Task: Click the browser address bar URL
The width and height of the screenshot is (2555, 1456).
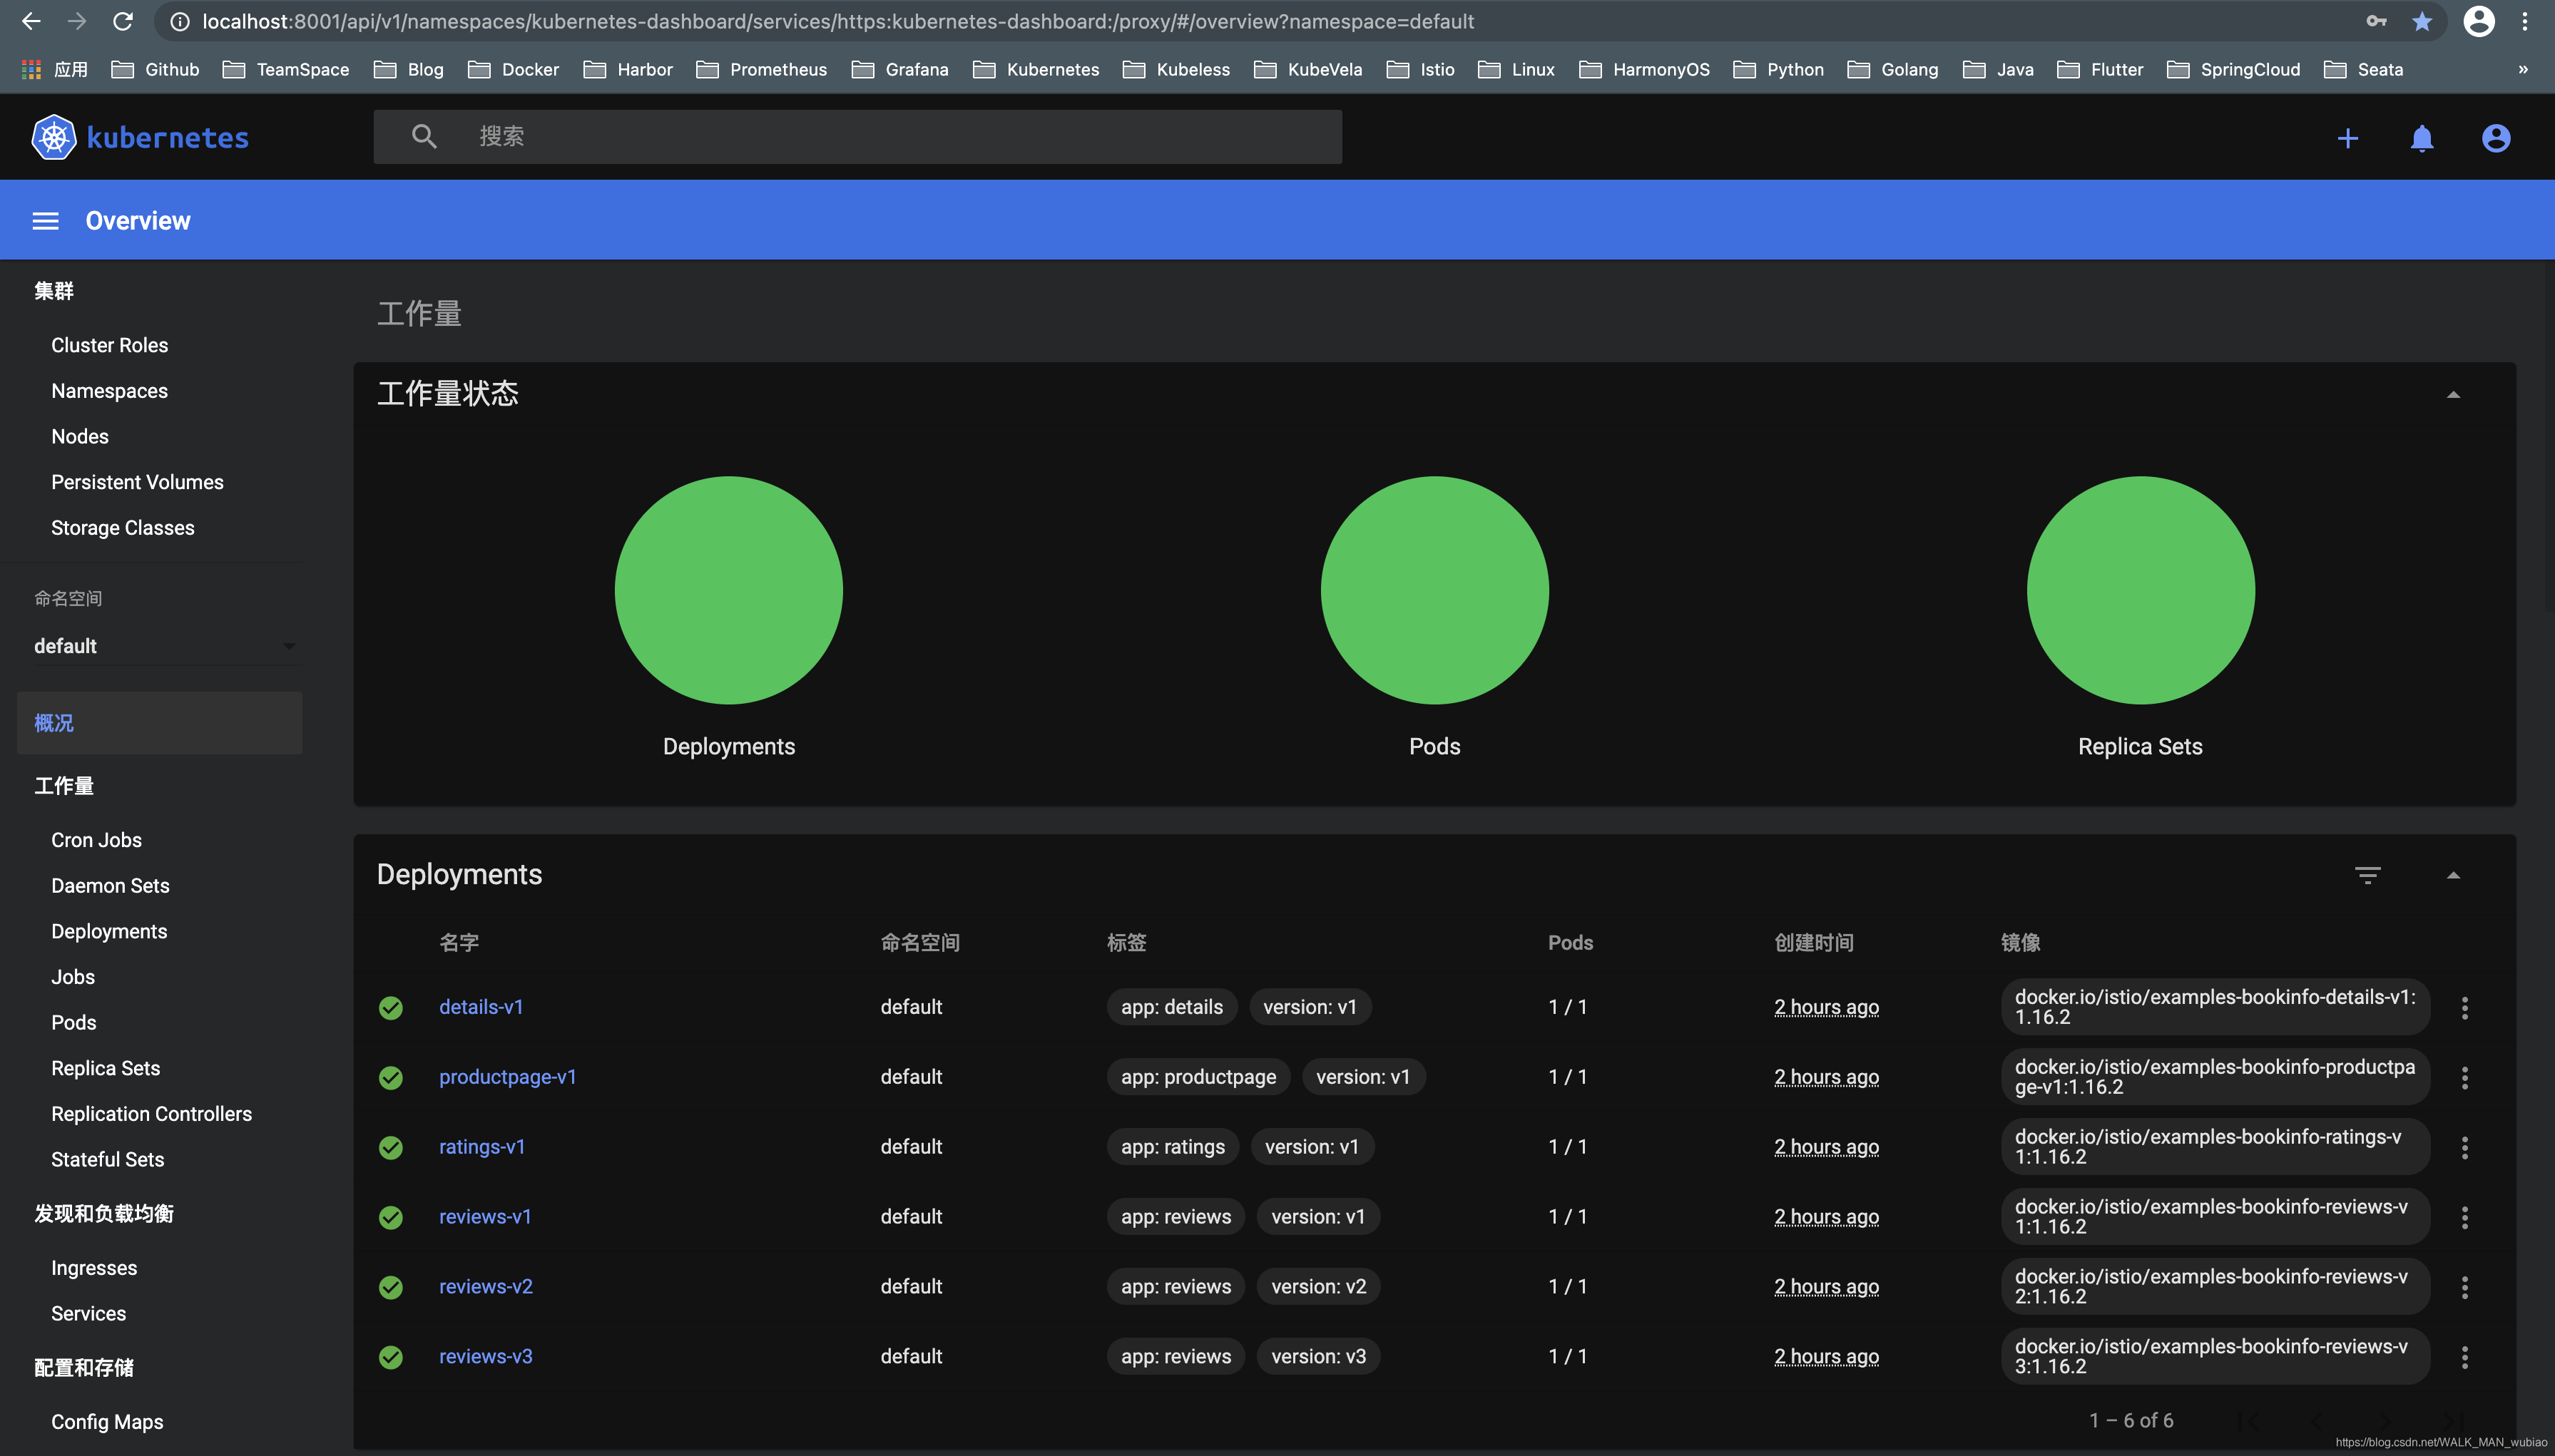Action: 837,21
